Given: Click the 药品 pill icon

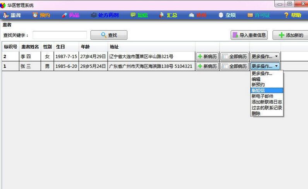Looking at the screenshot, I should click(64, 15).
